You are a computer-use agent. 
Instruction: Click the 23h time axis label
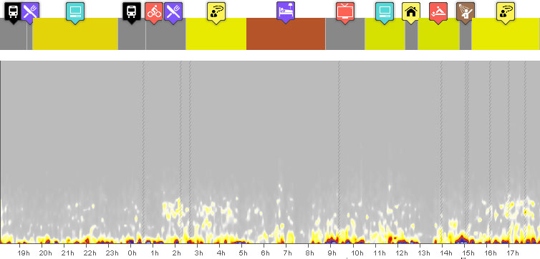tap(112, 253)
